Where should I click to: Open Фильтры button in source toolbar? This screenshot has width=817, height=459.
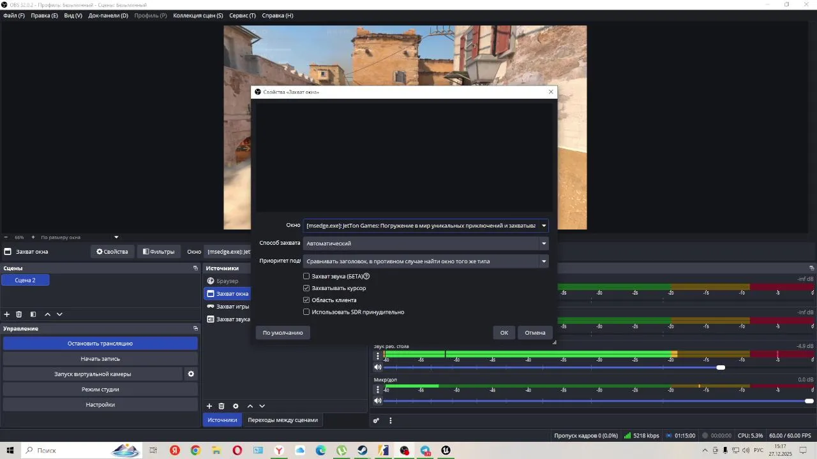click(x=158, y=252)
